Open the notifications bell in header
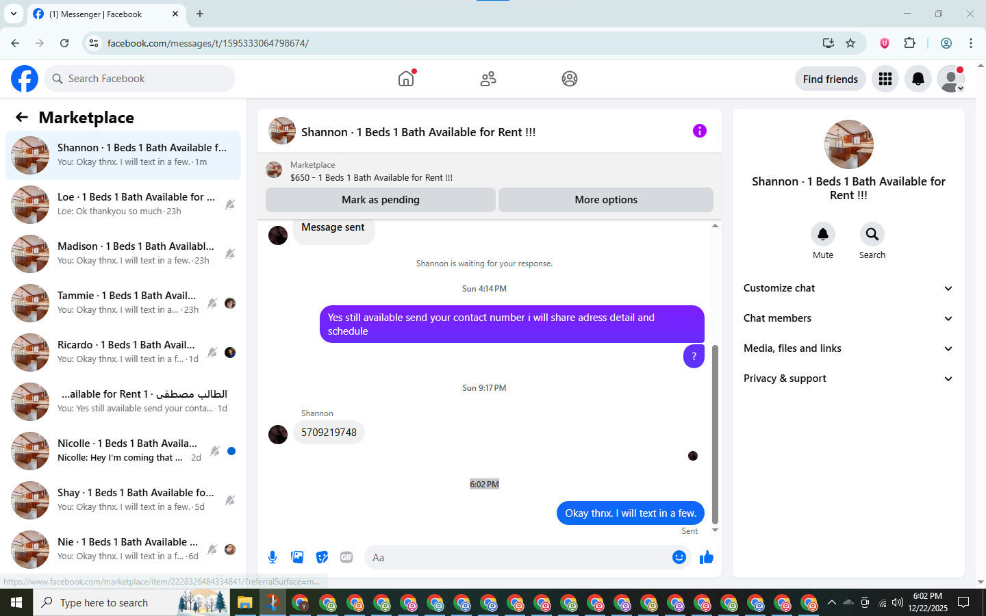 click(x=918, y=79)
